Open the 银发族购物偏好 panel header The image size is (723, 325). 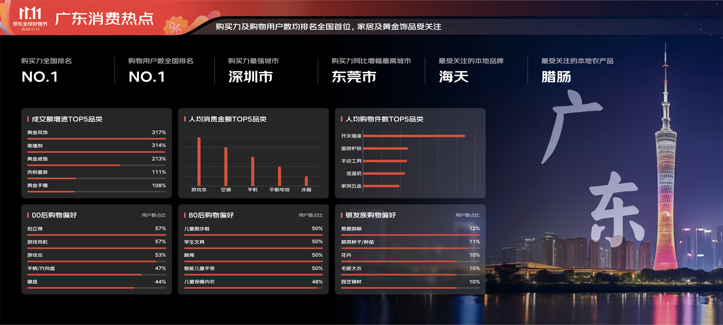371,215
